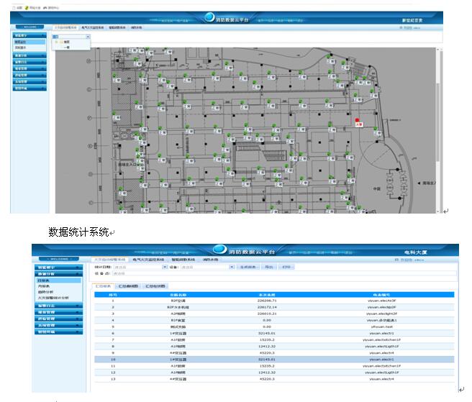The height and width of the screenshot is (402, 472).
Task: Click the left-pointing arrow icon beside the floor plan
Action: pos(419,184)
